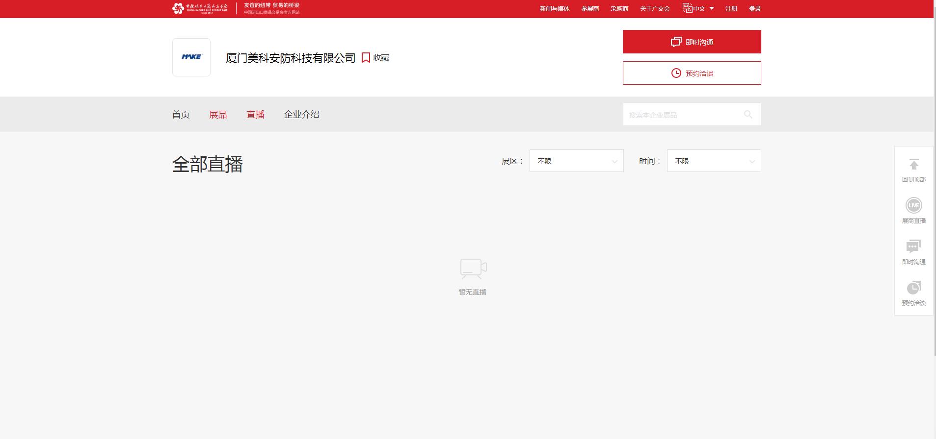Switch to the 展品 tab
This screenshot has height=439, width=936.
pos(218,115)
